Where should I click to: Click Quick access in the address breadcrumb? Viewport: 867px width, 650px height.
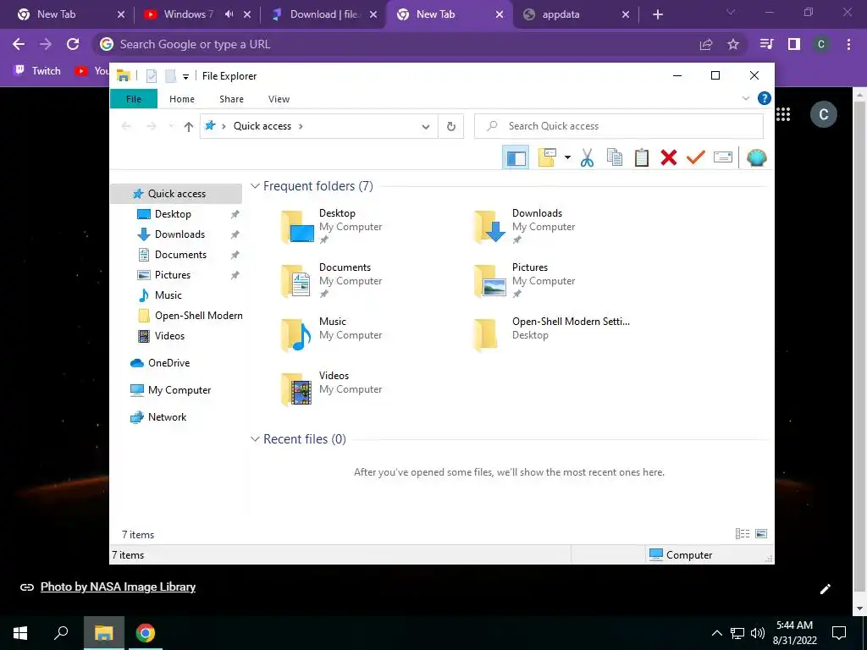tap(262, 126)
